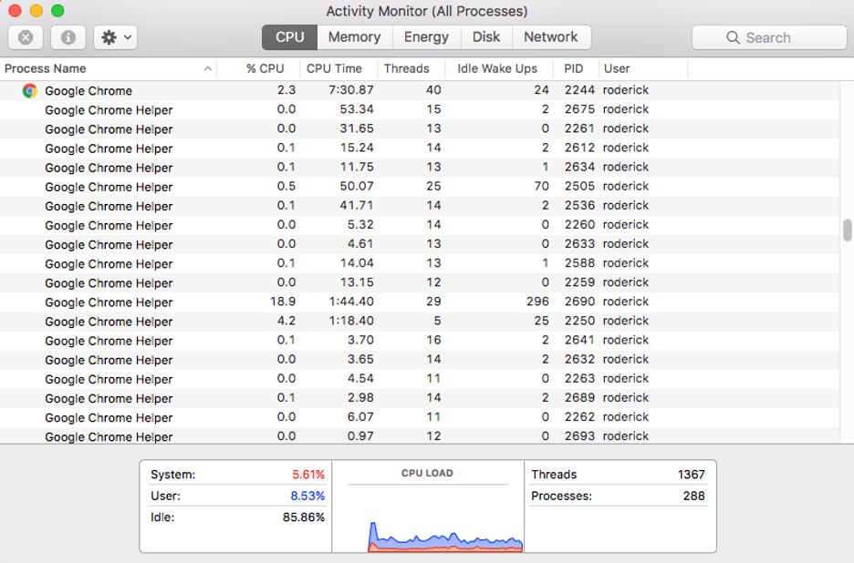
Task: Select Chrome Helper row with PID 2505
Action: point(420,187)
